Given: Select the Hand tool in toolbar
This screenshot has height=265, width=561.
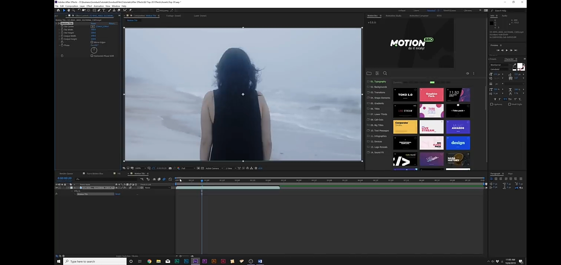Looking at the screenshot, I should pyautogui.click(x=68, y=10).
